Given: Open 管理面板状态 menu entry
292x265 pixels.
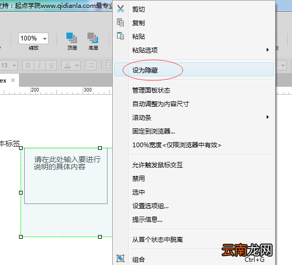Looking at the screenshot, I should click(x=194, y=90).
